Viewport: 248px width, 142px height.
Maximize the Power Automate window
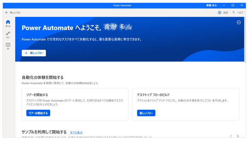pos(233,5)
